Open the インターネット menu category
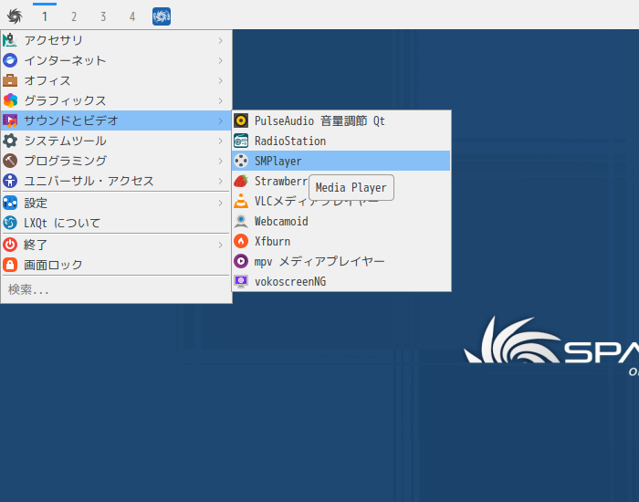The height and width of the screenshot is (502, 639). point(116,60)
